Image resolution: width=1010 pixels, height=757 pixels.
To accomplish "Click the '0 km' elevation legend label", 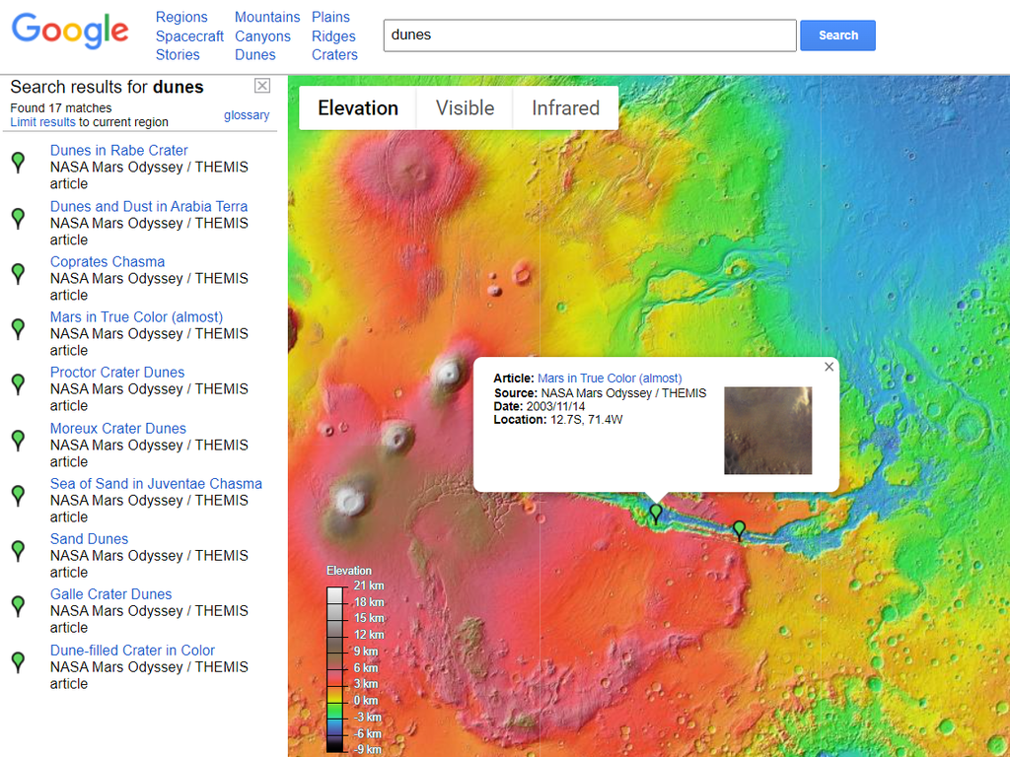I will pos(367,701).
